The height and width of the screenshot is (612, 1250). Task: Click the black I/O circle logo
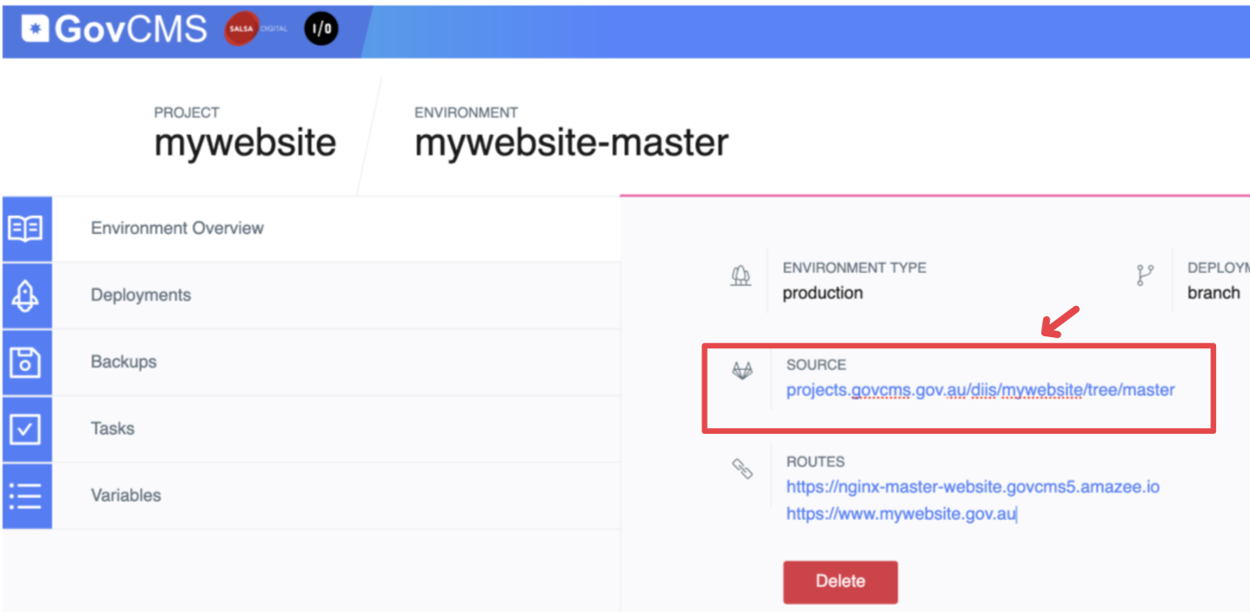coord(321,29)
